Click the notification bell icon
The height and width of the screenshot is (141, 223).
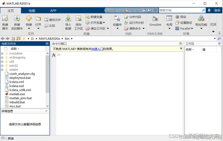(x=209, y=10)
